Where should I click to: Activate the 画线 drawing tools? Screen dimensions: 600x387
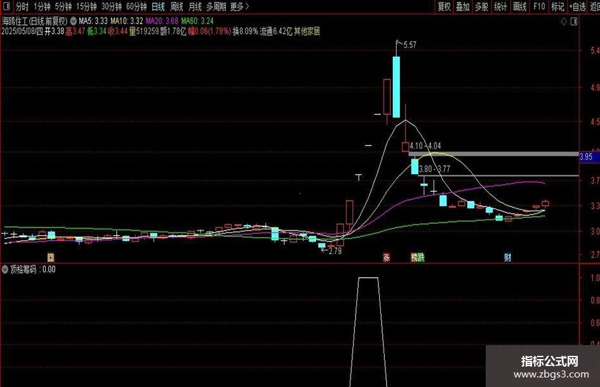pos(519,6)
